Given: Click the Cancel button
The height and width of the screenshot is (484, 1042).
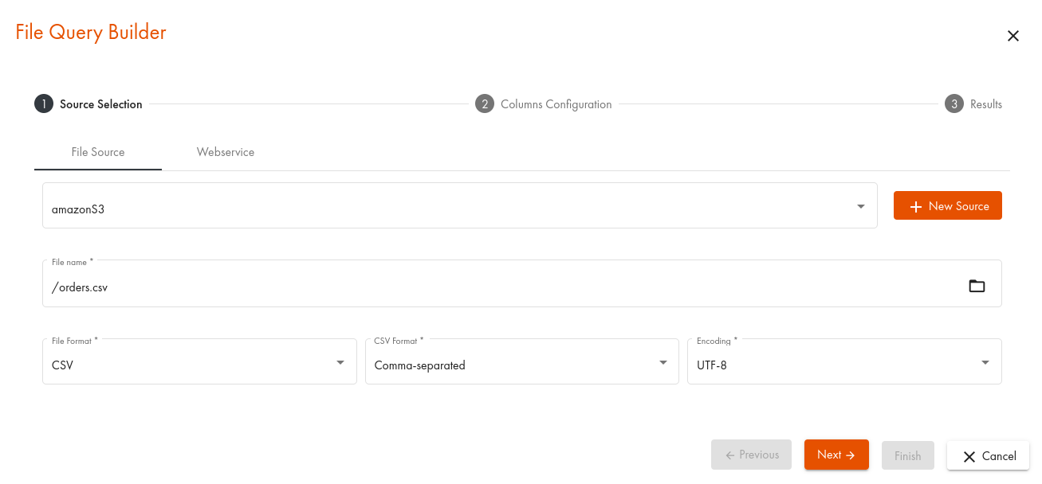Looking at the screenshot, I should (x=989, y=456).
